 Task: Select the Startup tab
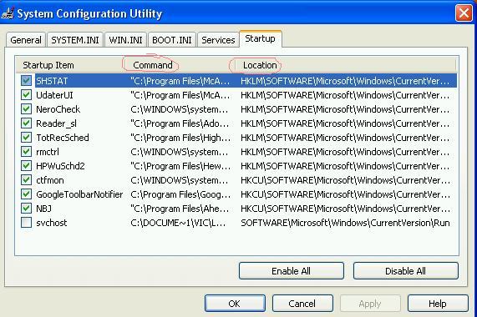click(261, 38)
